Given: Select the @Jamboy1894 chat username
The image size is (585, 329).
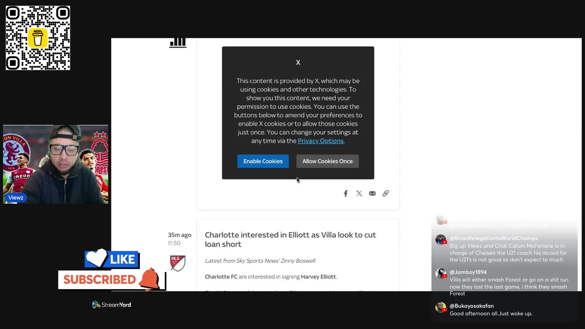Looking at the screenshot, I should tap(468, 272).
